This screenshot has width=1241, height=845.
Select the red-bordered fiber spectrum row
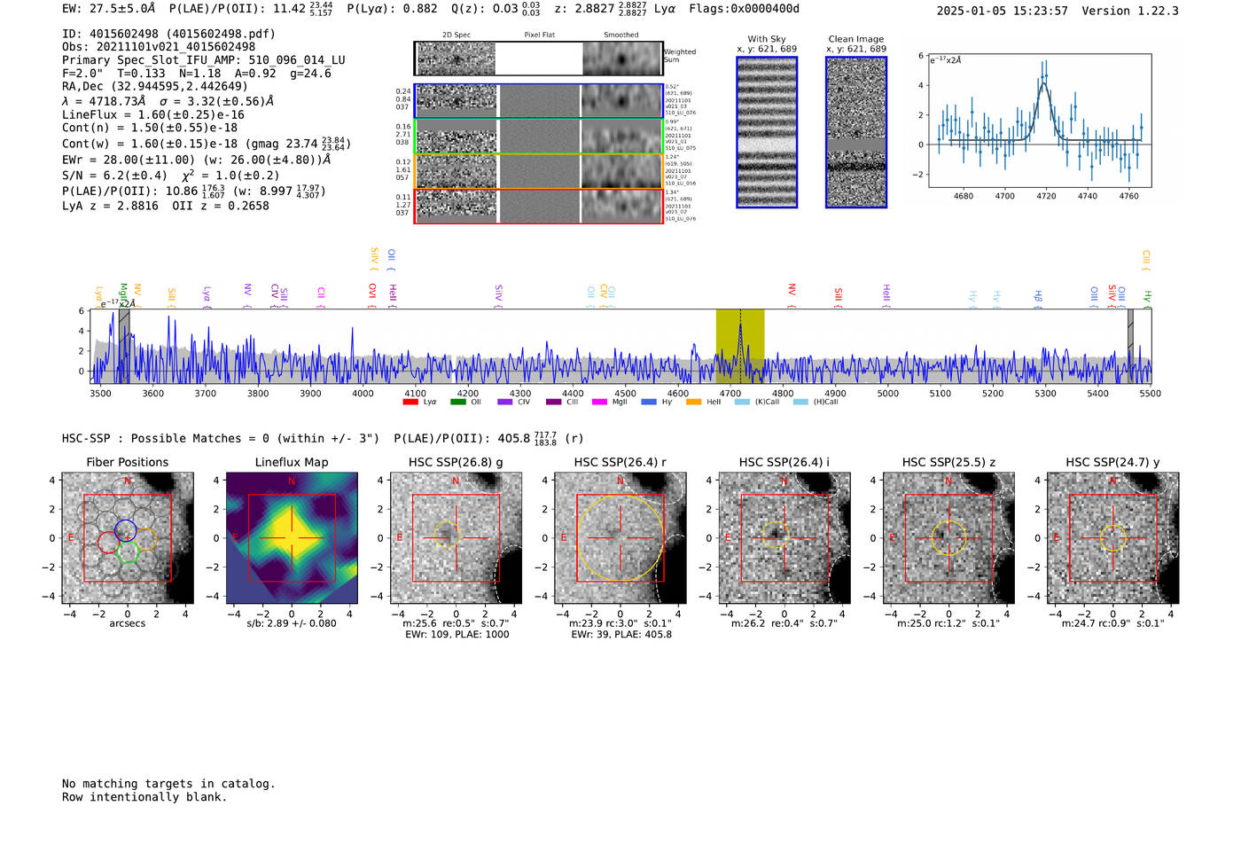click(x=538, y=207)
